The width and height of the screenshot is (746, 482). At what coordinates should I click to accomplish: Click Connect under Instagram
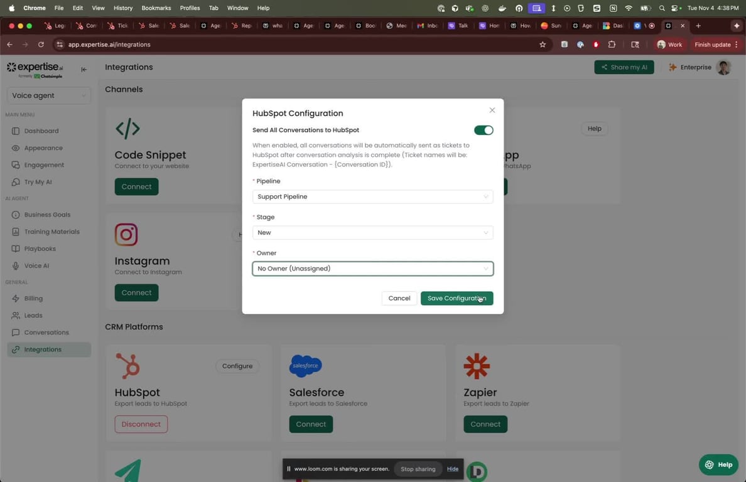tap(136, 293)
